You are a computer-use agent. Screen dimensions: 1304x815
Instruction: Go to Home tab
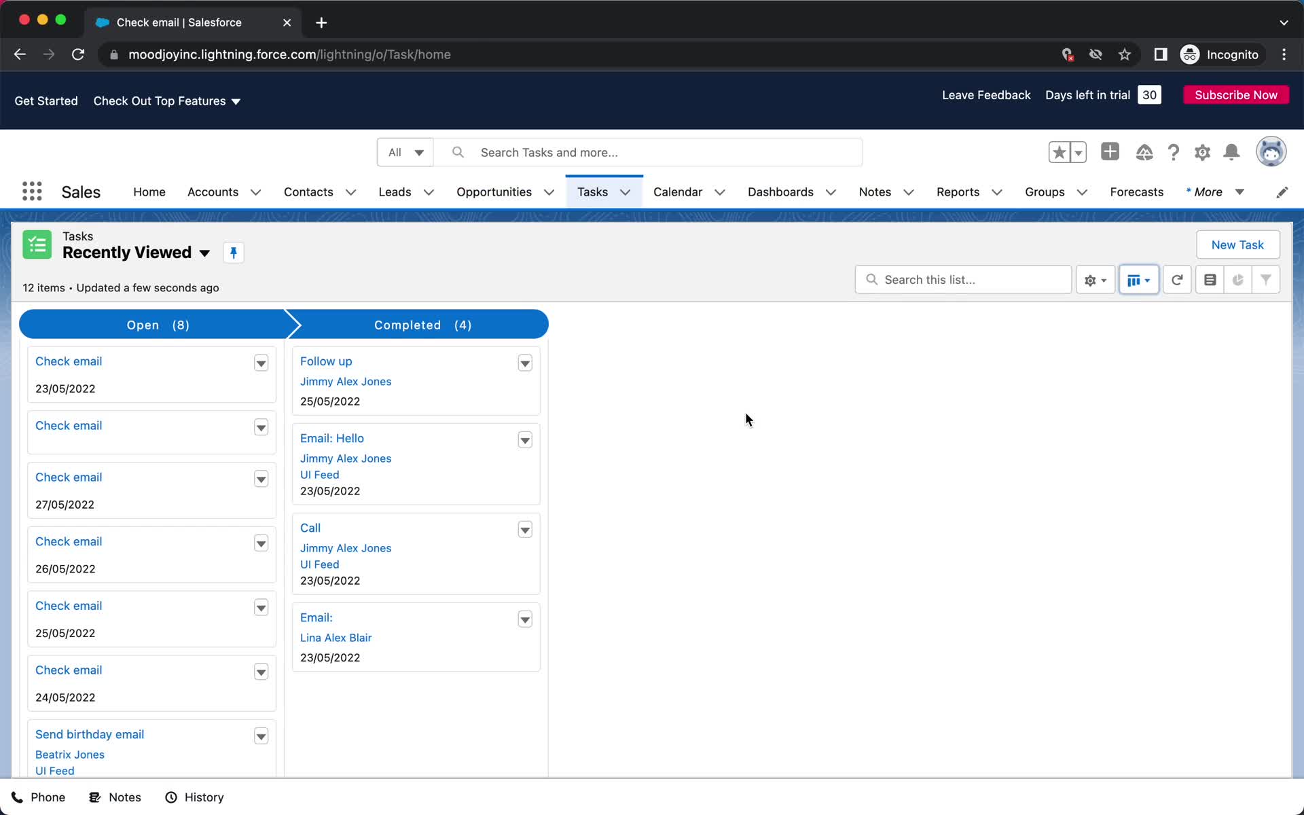[x=149, y=192]
